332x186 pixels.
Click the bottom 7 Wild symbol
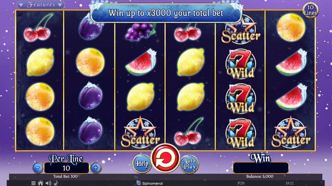pyautogui.click(x=241, y=133)
